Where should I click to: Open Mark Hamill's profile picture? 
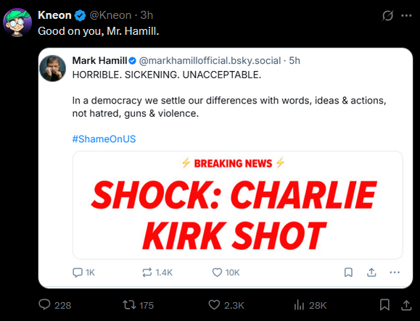pos(52,68)
